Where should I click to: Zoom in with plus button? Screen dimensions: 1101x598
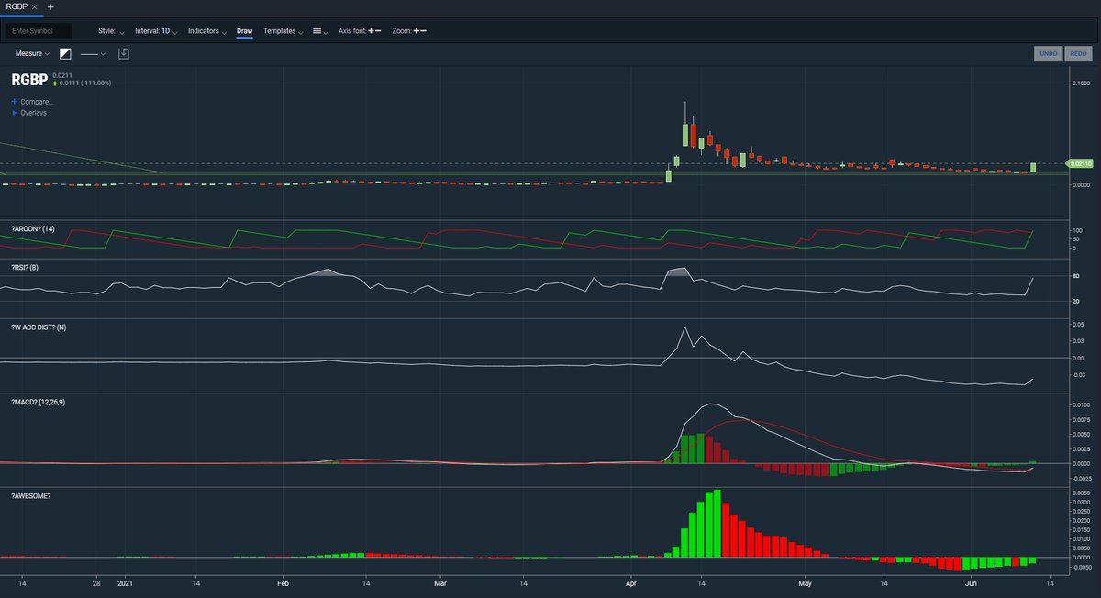(x=417, y=31)
